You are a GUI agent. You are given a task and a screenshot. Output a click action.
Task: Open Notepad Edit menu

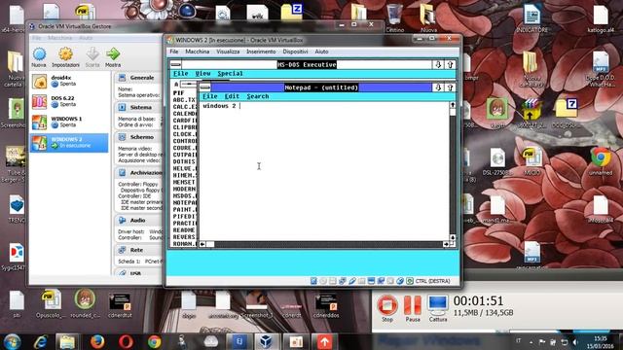pos(232,96)
